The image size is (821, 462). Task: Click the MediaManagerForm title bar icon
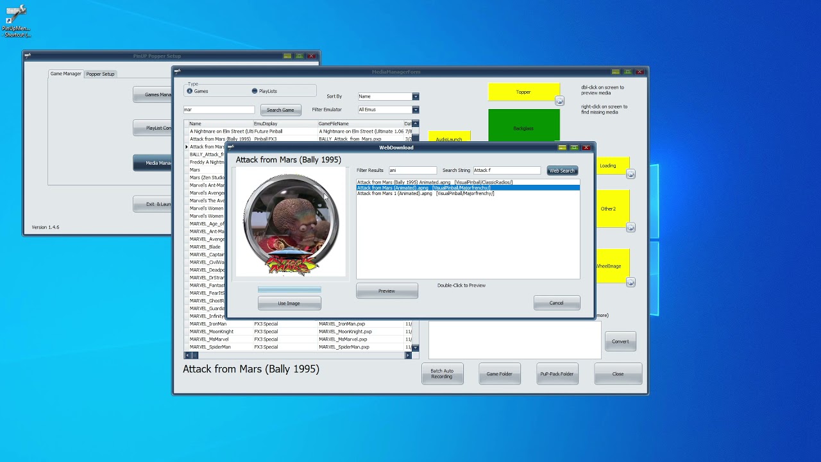pos(178,71)
